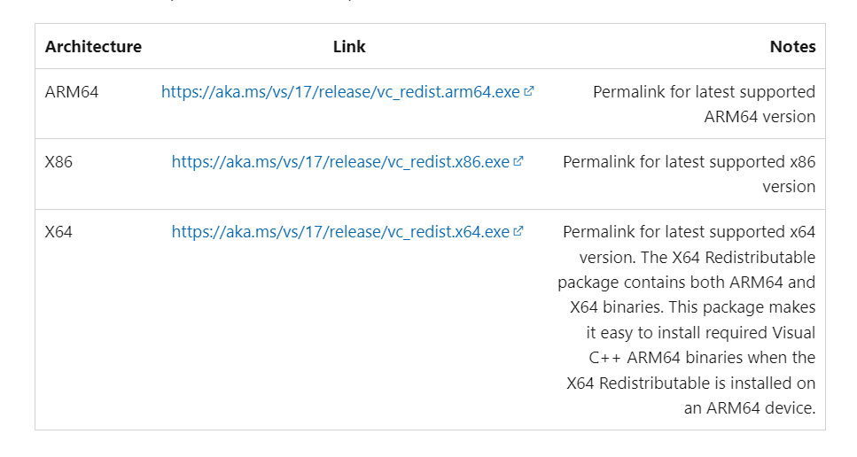Viewport: 857px width, 457px height.
Task: Click the 'Permalink for latest supported x64' text
Action: pos(689,232)
